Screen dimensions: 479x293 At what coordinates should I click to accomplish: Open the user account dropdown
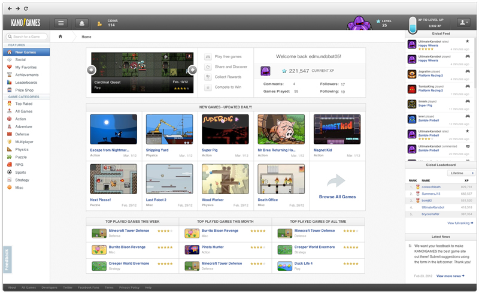coord(463,22)
